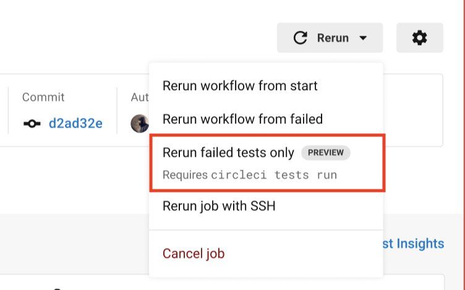
Task: Click the PREVIEW badge
Action: tap(325, 153)
